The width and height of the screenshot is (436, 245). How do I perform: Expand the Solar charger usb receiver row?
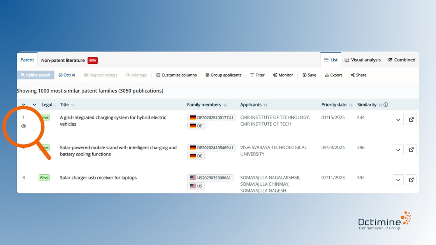[x=398, y=180]
